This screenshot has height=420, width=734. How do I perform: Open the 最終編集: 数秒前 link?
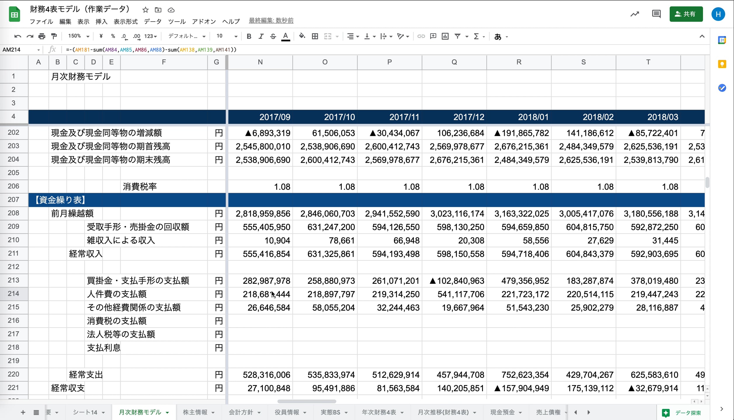pos(271,21)
